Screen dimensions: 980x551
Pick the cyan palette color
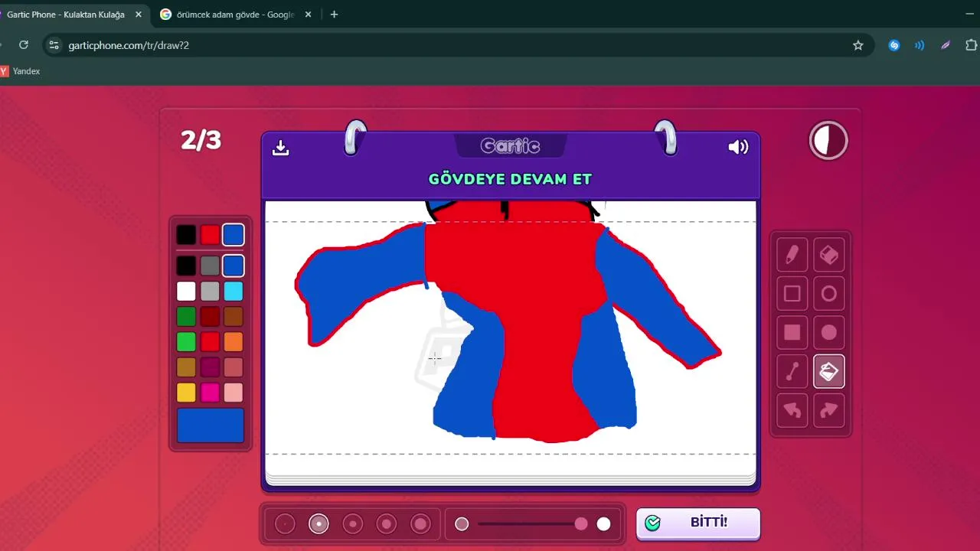(234, 292)
